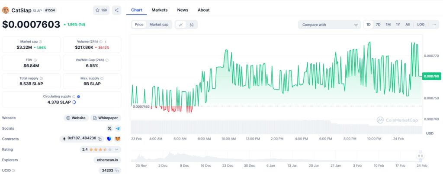Image resolution: width=443 pixels, height=174 pixels.
Task: Add CatSlap to watchlist via star button
Action: (101, 10)
